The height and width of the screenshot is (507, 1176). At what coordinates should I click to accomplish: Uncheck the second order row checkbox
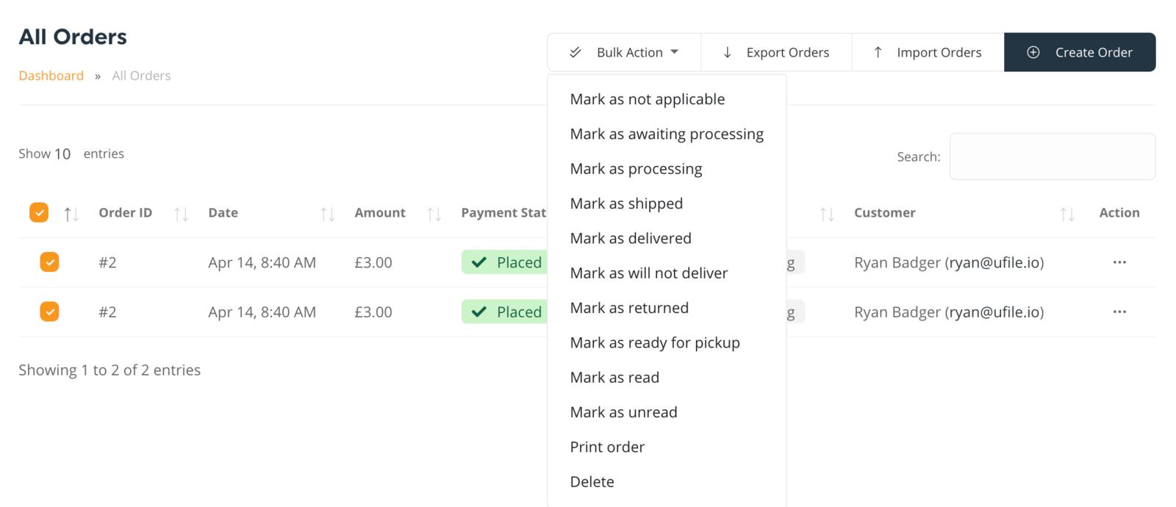(x=49, y=312)
